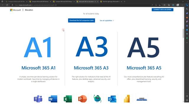Follow the See all capabilities link
189x106 pixels.
point(107,21)
